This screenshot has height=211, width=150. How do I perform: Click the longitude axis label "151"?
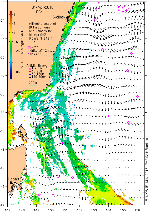[x=65, y=210]
